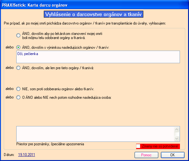Choose ÁNO only for these organs option
189x161 pixels.
18,68
